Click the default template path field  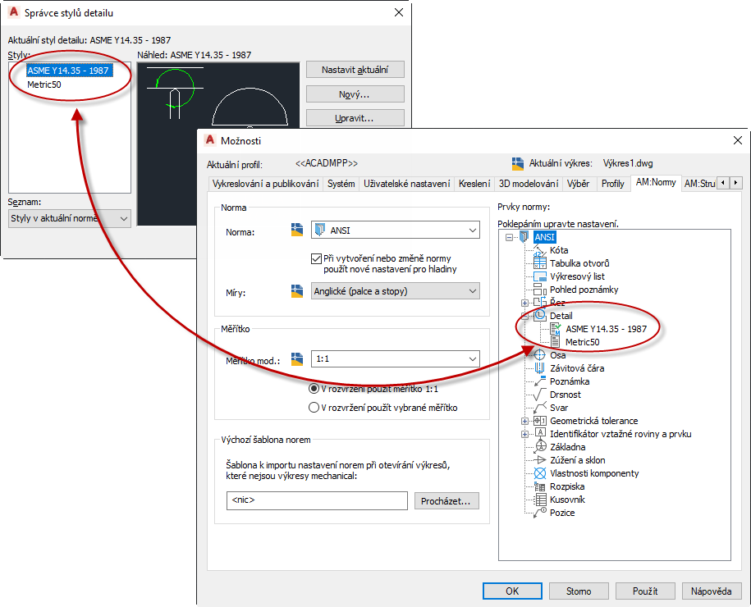point(317,500)
